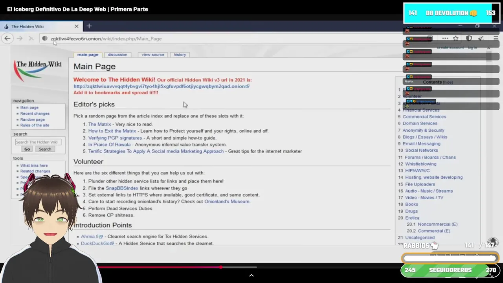Open How to Exit the Matrix link

112,131
